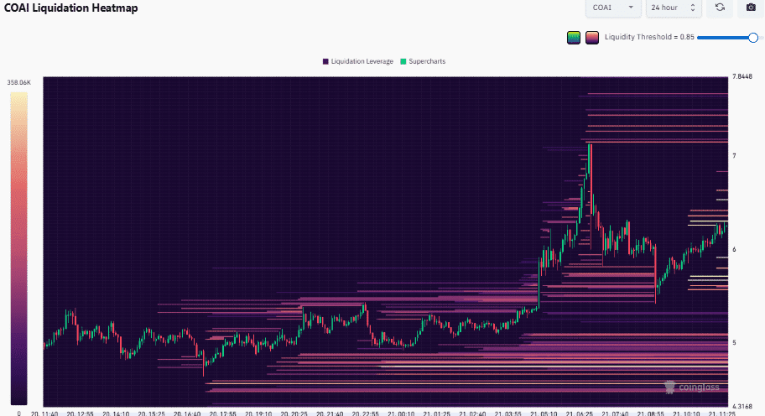Click the camera screenshot icon

click(751, 8)
